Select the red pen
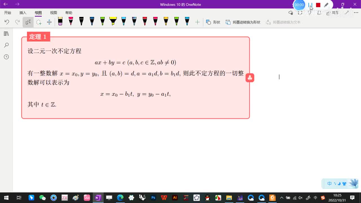This screenshot has height=203, width=361. click(x=145, y=21)
